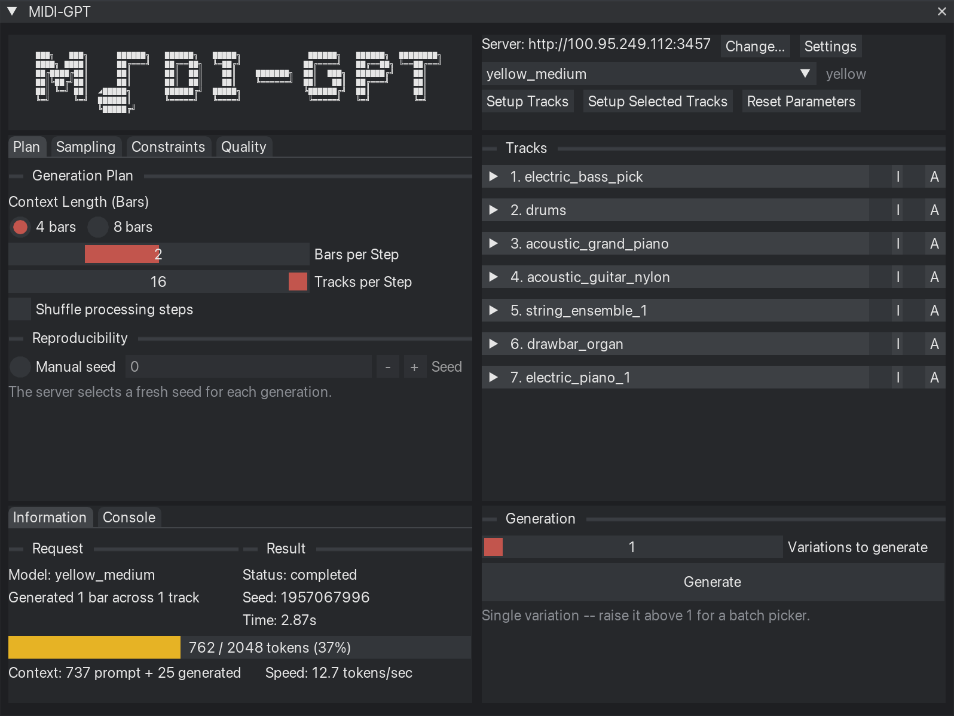
Task: Expand the 3. acoustic_grand_piano track
Action: coord(494,243)
